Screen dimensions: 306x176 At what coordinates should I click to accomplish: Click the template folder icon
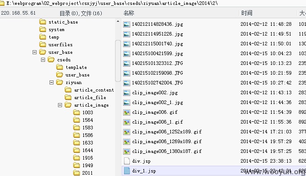point(59,67)
